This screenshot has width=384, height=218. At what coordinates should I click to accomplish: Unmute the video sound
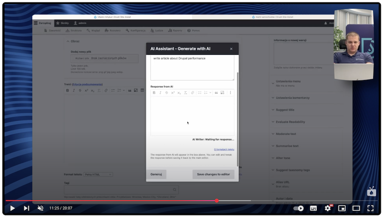pyautogui.click(x=40, y=208)
